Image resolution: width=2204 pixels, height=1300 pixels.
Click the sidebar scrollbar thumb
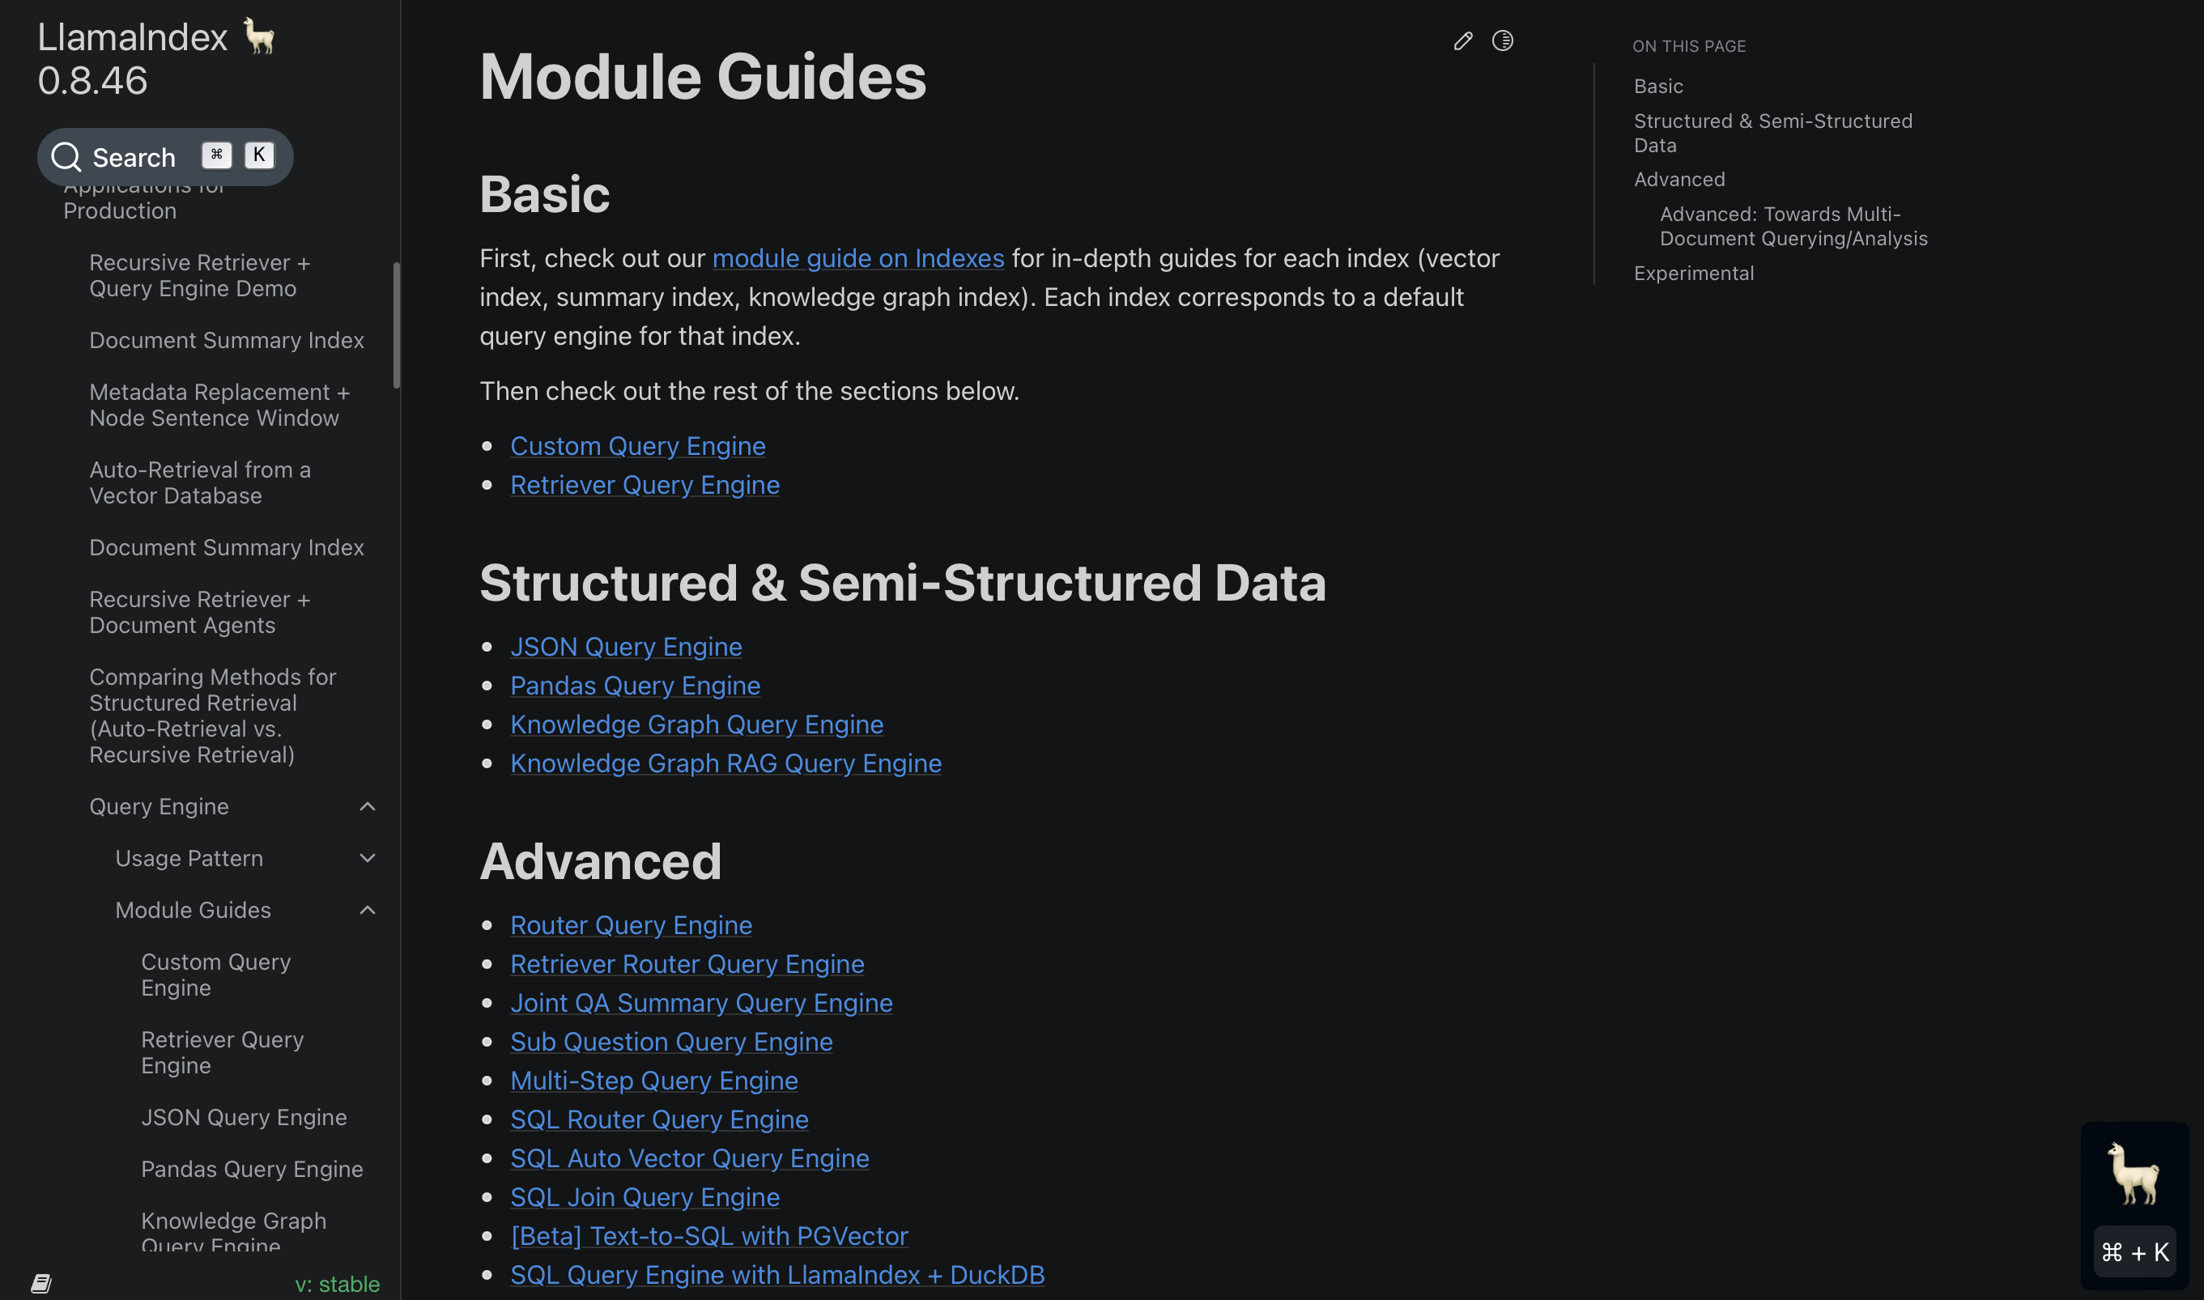(397, 324)
